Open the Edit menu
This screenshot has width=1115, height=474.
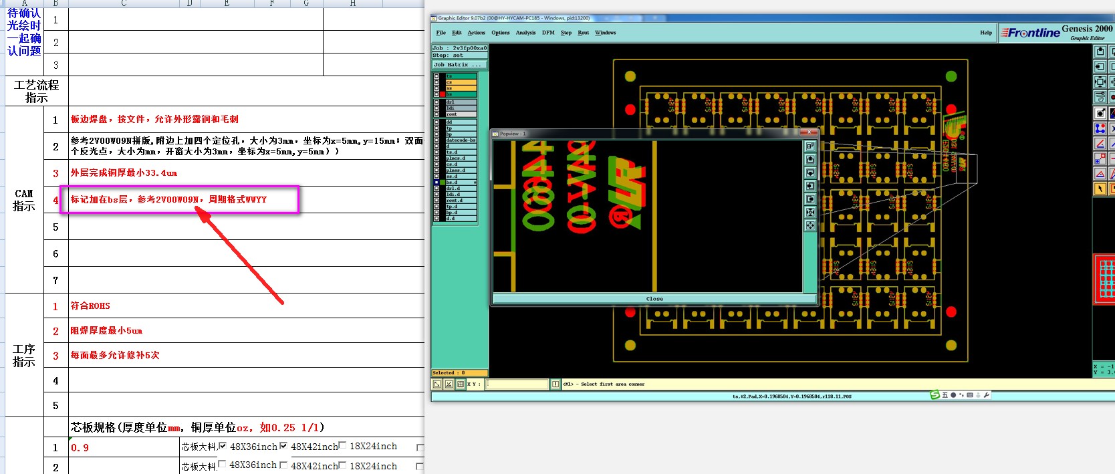[457, 32]
